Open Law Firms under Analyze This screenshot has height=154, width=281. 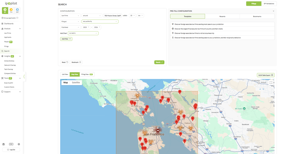7,33
